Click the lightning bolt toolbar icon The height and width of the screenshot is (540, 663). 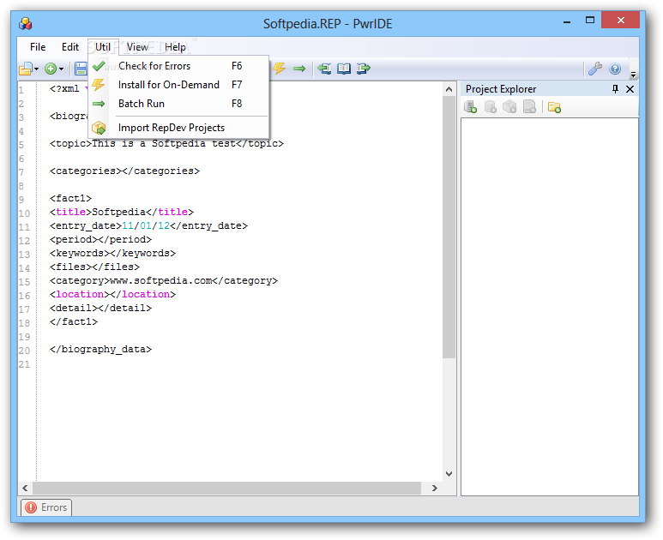[279, 68]
